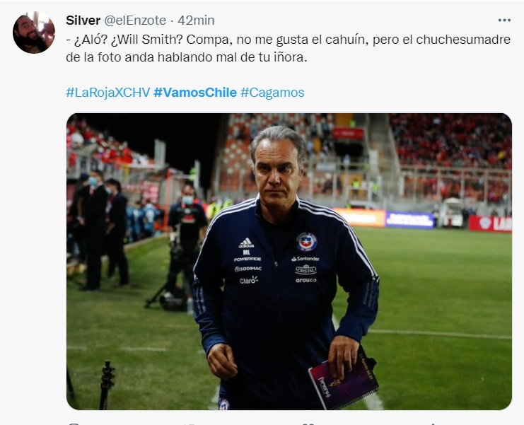
Task: Open the tweet's more options menu
Action: 504,21
